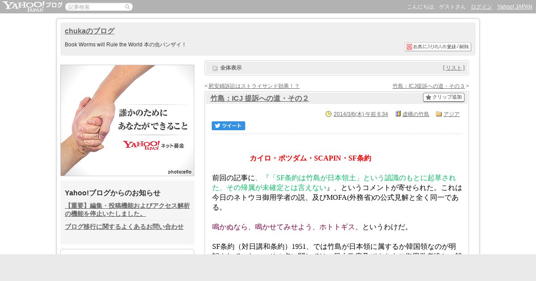The width and height of the screenshot is (536, 281).
Task: Click the book icon for 虚構の竹島
Action: click(x=398, y=114)
